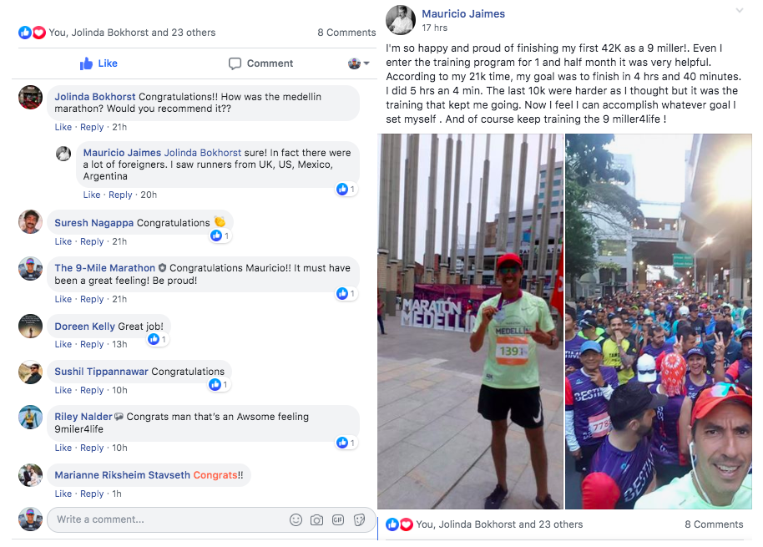Open the emoji picker in the comment box
The width and height of the screenshot is (763, 547).
296,519
